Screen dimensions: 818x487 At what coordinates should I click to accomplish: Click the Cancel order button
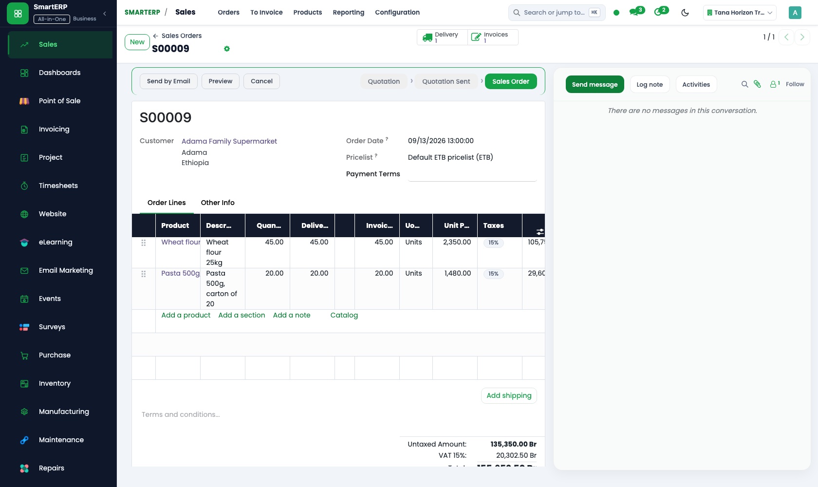click(261, 81)
